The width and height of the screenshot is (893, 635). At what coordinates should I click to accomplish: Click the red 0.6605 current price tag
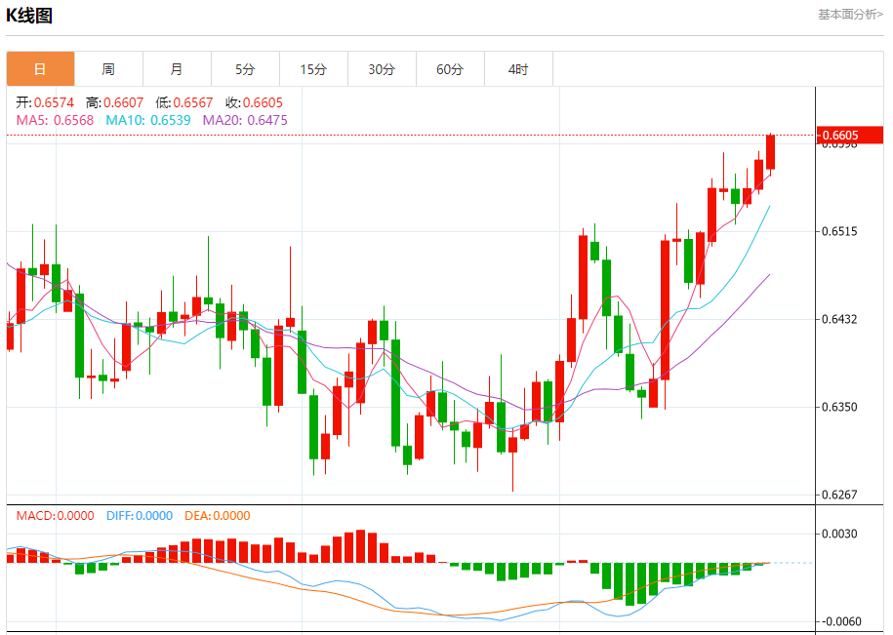[850, 136]
